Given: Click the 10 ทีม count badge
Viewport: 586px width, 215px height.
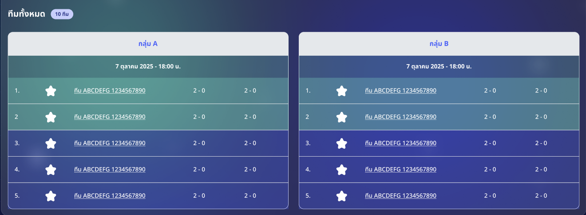Looking at the screenshot, I should pos(62,14).
